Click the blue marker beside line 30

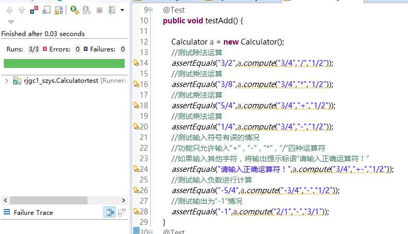[x=136, y=230]
